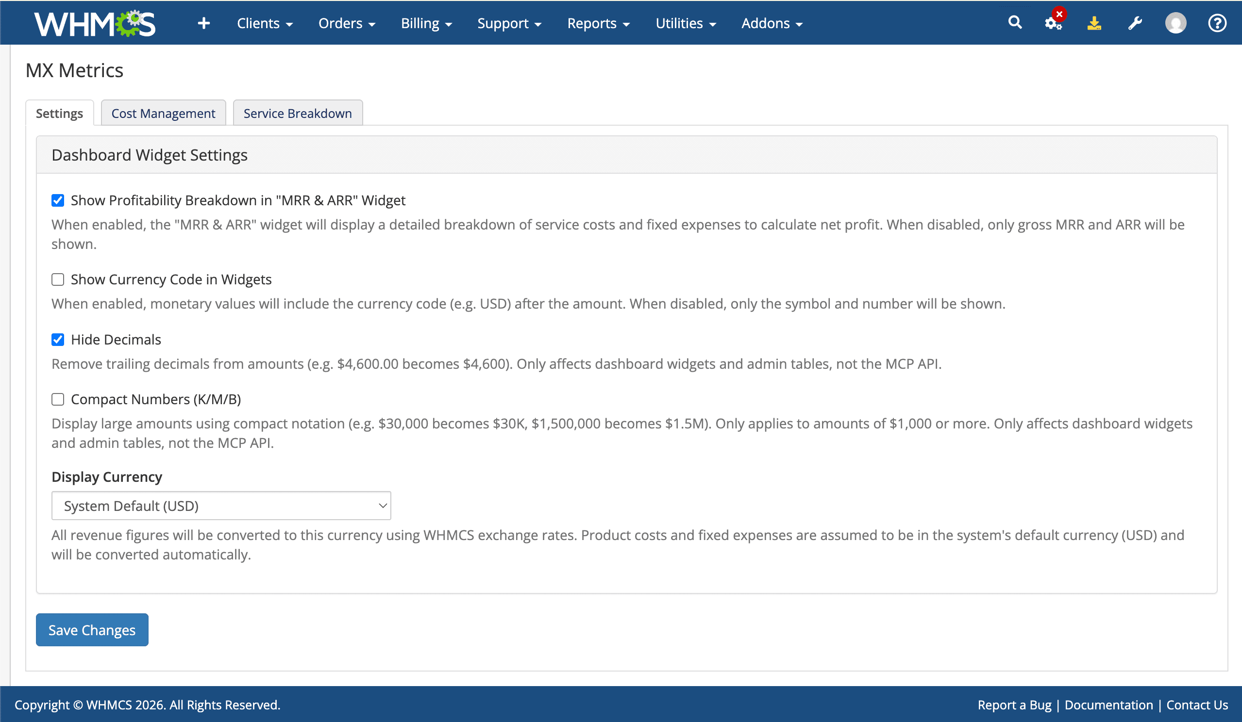Click the Dashboard Widget Settings heading
1242x722 pixels.
click(150, 155)
